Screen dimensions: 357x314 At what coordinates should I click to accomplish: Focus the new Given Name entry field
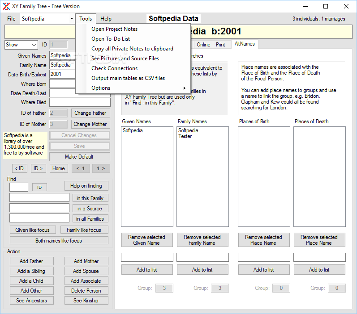pos(147,257)
